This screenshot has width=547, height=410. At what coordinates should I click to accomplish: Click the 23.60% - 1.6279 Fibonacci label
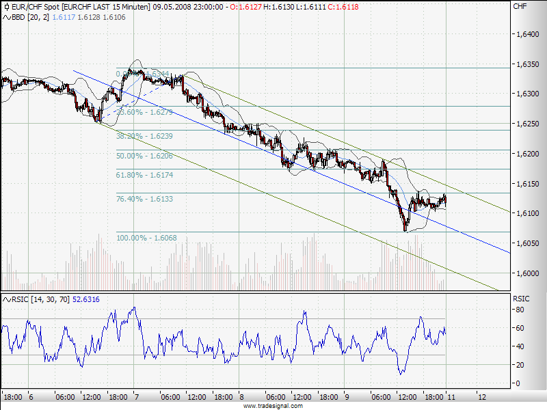tap(144, 112)
